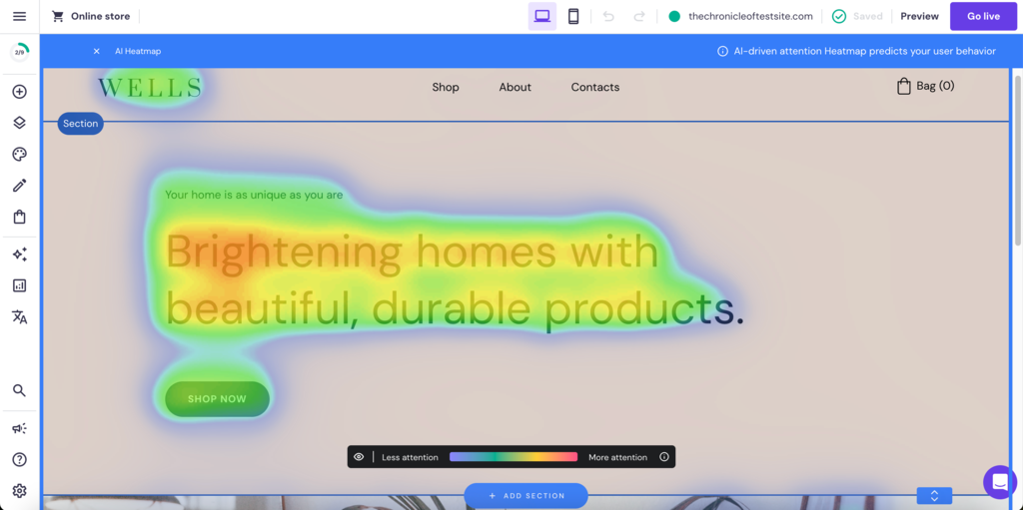Screen dimensions: 1023x510
Task: Open the search icon in sidebar
Action: click(x=19, y=391)
